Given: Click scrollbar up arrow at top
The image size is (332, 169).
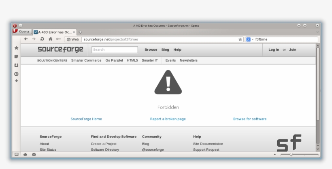Looking at the screenshot, I should pyautogui.click(x=317, y=45).
